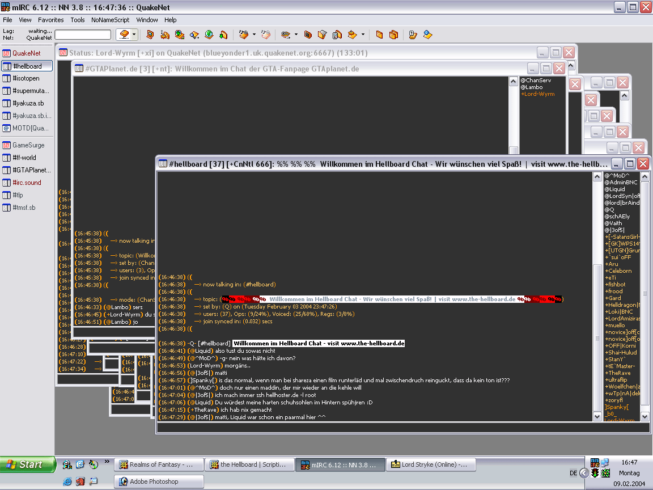
Task: Open the NoNameScript menu
Action: tap(110, 20)
